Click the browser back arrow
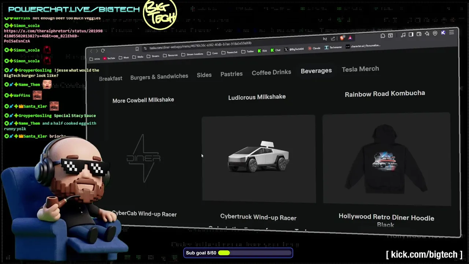469x264 pixels. click(x=92, y=51)
